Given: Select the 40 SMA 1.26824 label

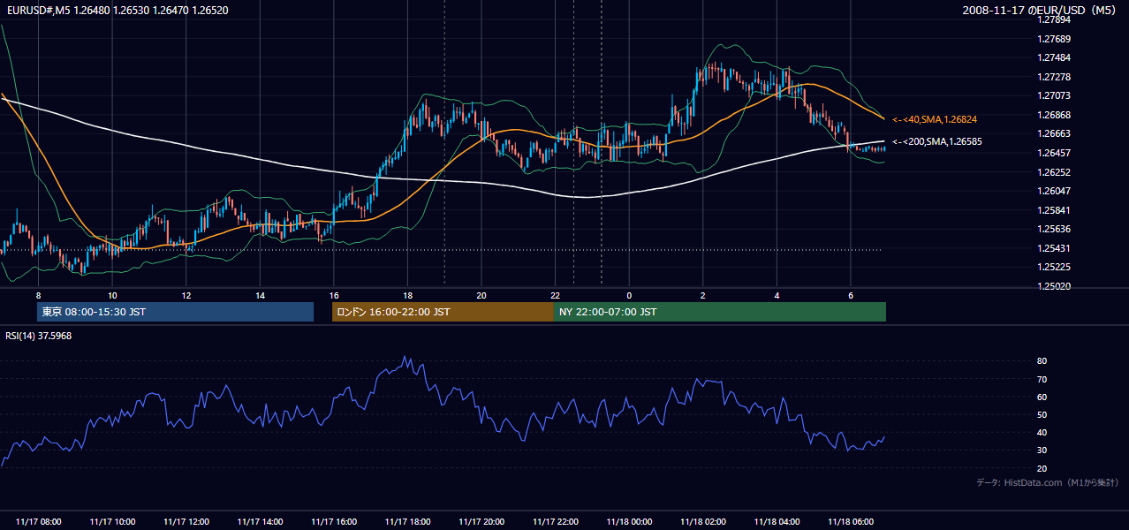Looking at the screenshot, I should (935, 119).
